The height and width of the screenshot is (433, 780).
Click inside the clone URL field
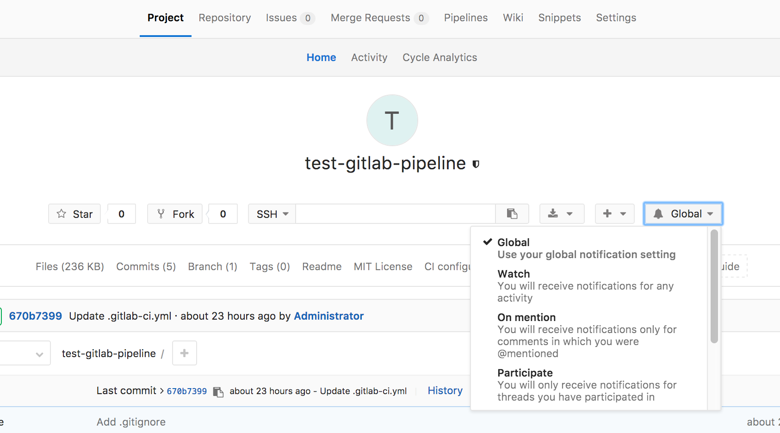(396, 214)
